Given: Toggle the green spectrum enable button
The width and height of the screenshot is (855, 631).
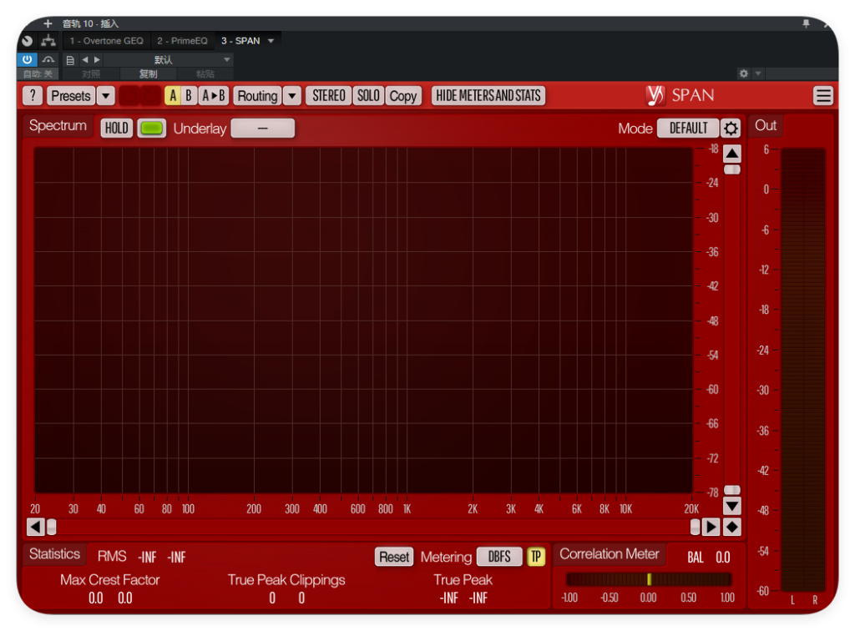Looking at the screenshot, I should (x=152, y=128).
